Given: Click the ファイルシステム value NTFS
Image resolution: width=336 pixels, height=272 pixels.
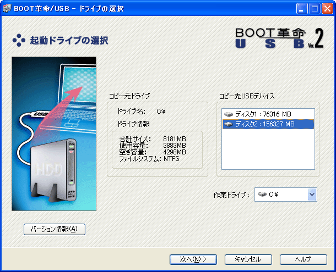Looking at the screenshot, I should tap(171, 159).
